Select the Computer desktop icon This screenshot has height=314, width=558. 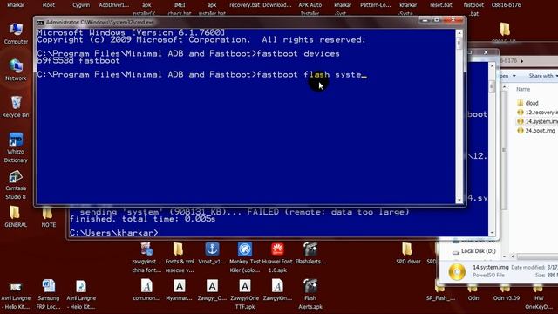[16, 34]
